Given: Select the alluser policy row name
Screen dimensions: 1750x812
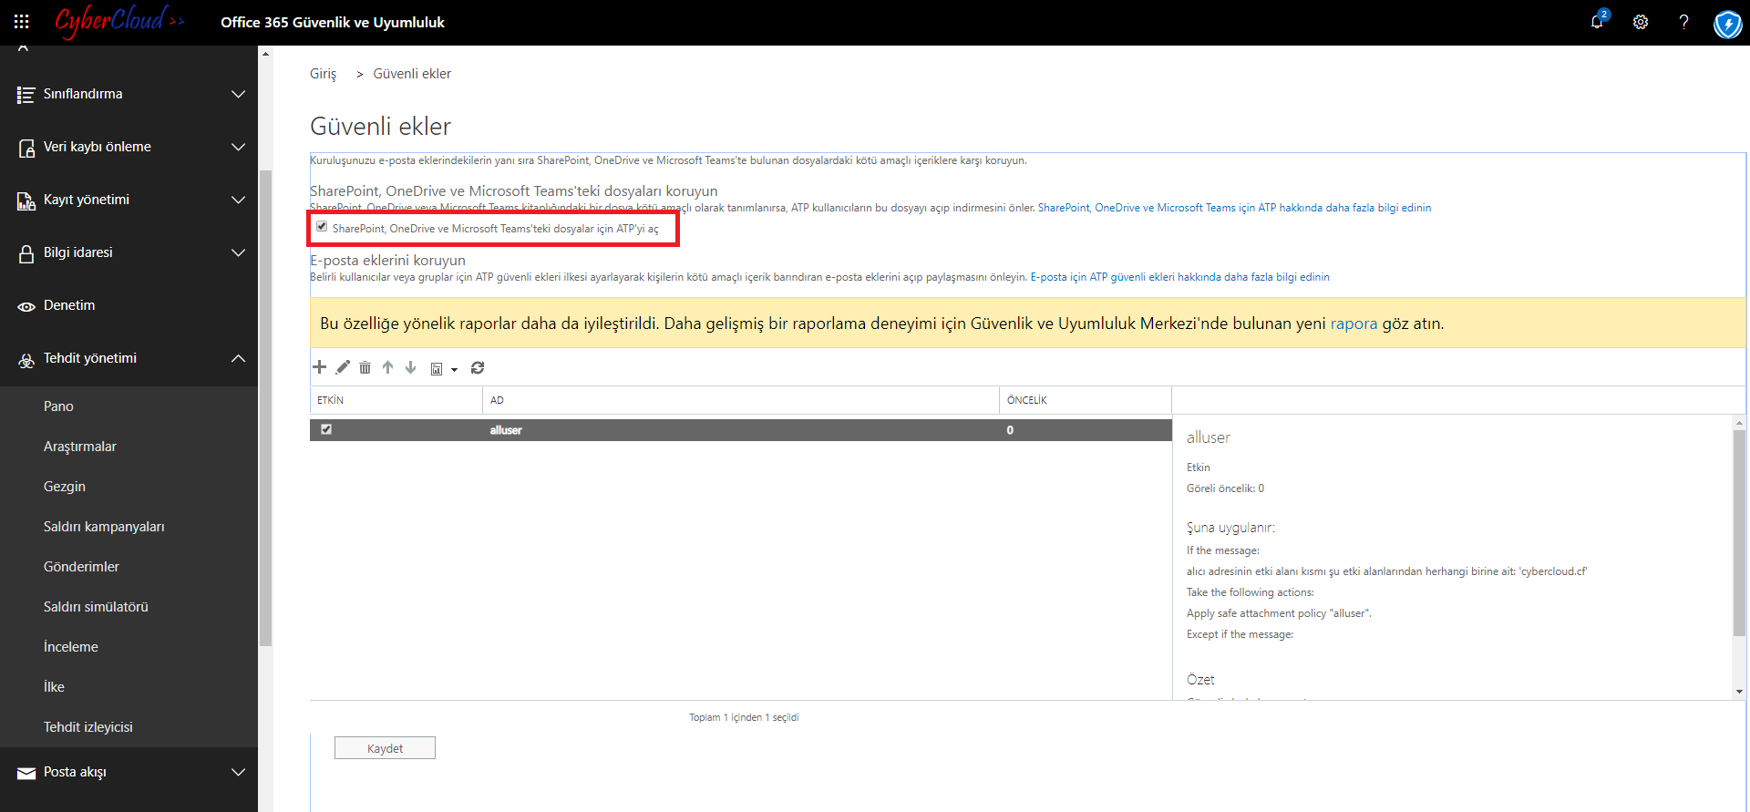Looking at the screenshot, I should coord(506,430).
